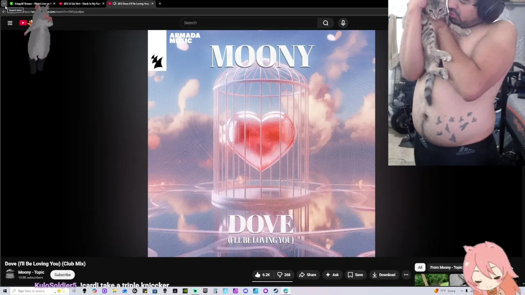Image resolution: width=525 pixels, height=295 pixels.
Task: Go back with browser back arrow
Action: [4, 11]
